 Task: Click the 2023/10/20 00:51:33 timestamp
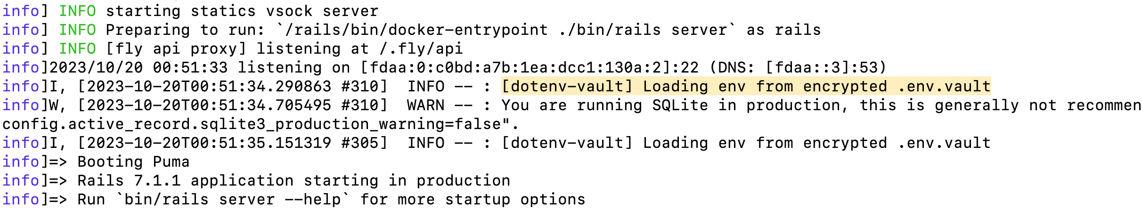pos(139,68)
